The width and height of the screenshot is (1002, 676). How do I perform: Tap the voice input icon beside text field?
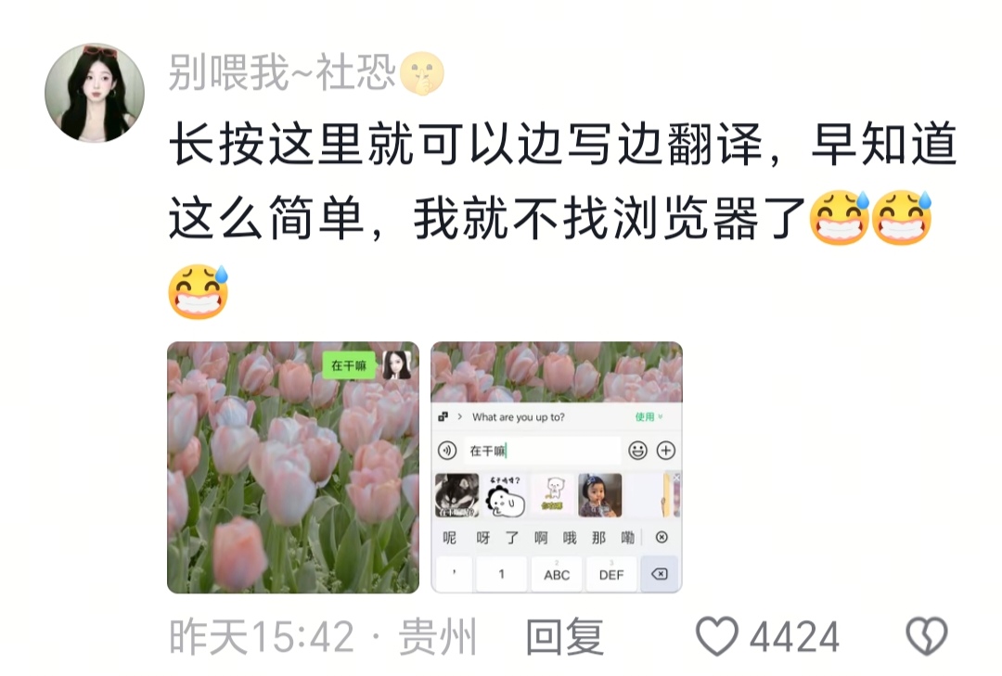(447, 451)
